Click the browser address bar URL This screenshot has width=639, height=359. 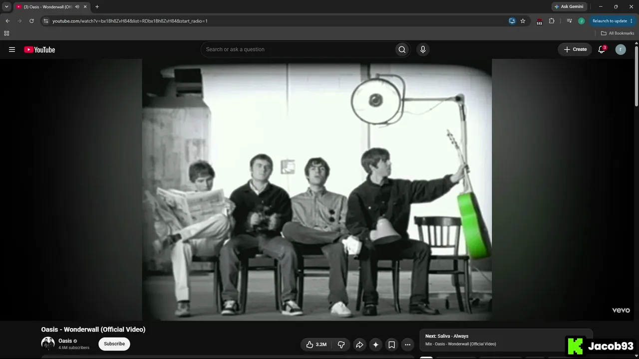tap(130, 21)
